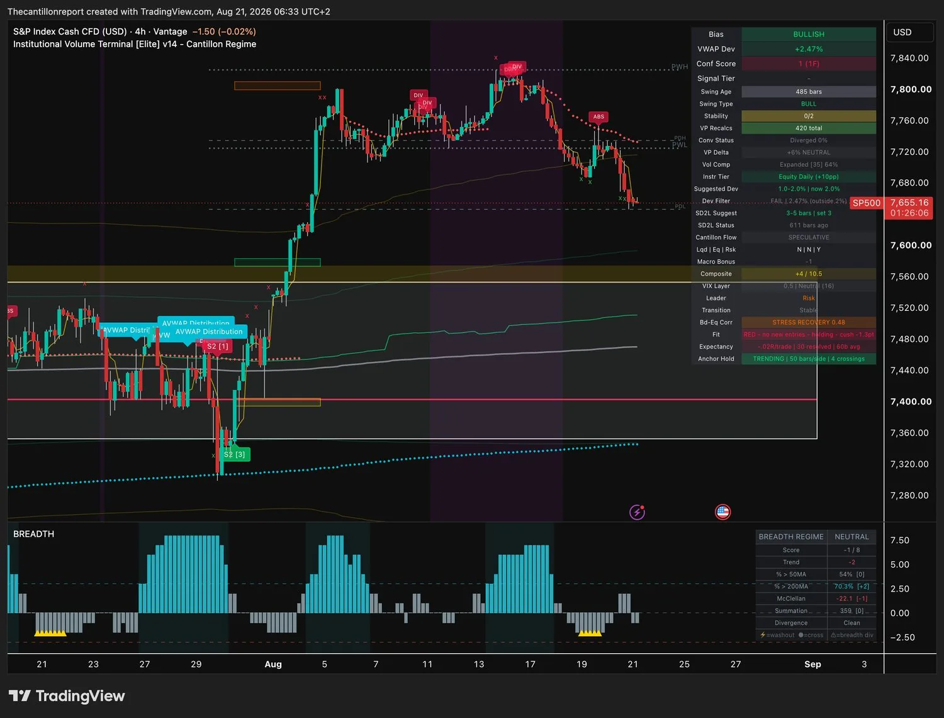944x718 pixels.
Task: Click the 7,840.00 price axis label
Action: point(909,58)
